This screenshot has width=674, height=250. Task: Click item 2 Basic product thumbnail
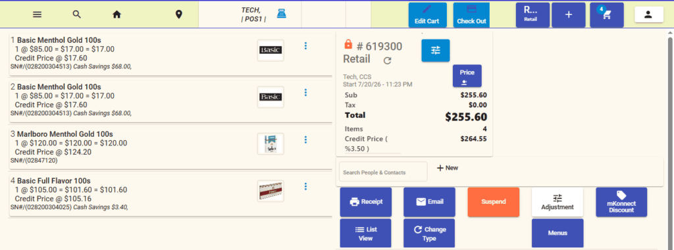click(271, 97)
